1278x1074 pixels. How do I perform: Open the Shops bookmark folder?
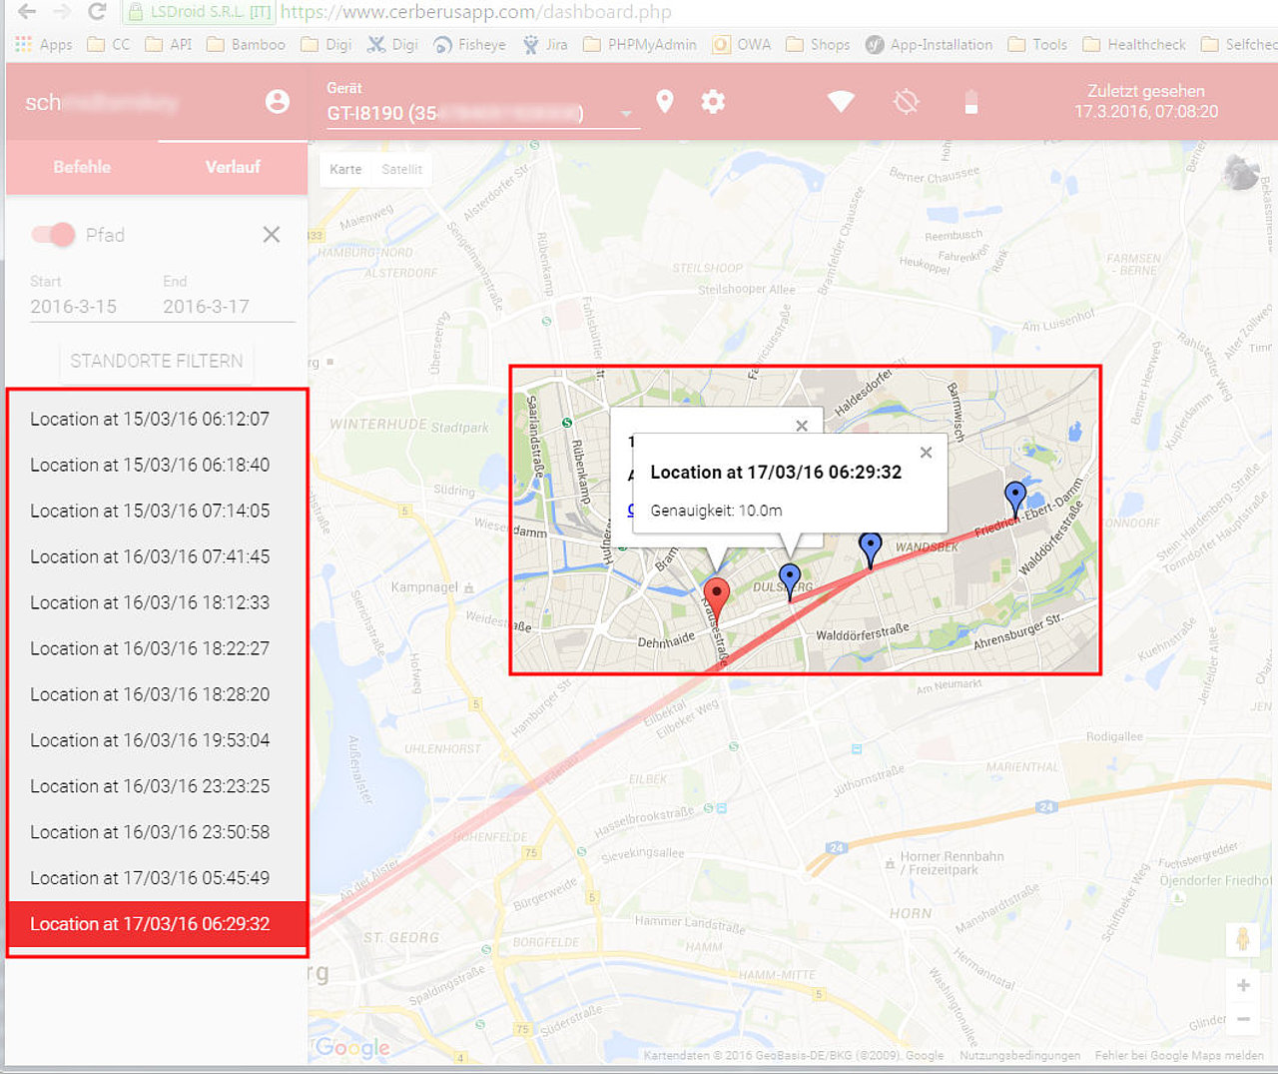tap(818, 45)
